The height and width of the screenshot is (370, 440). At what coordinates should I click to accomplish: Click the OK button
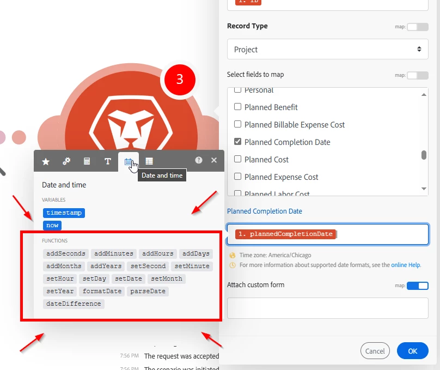[413, 351]
